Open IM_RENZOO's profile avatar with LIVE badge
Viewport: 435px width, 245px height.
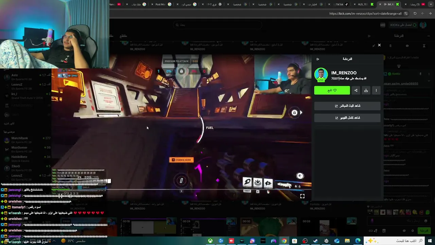point(321,75)
